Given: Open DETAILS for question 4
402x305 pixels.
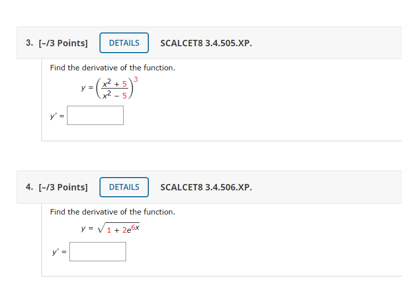Looking at the screenshot, I should click(x=124, y=187).
